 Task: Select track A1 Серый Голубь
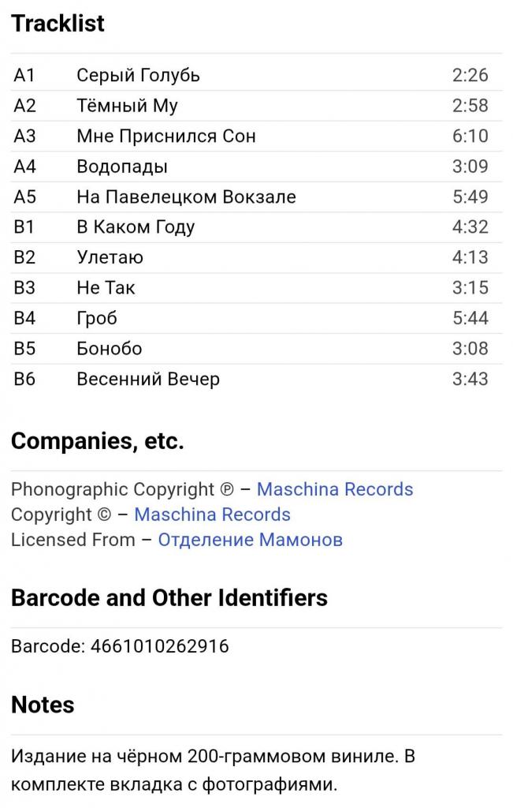coord(256,75)
